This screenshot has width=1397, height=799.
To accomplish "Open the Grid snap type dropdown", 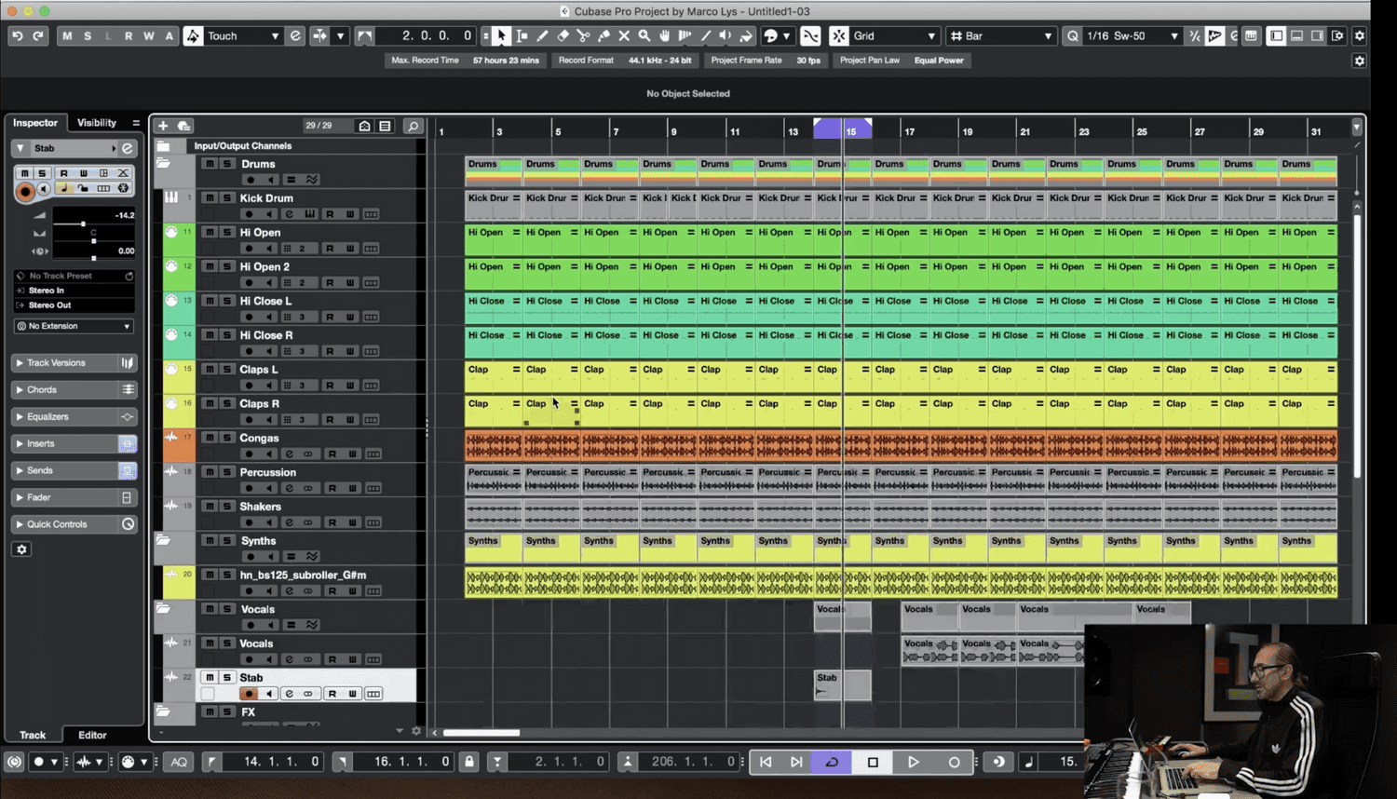I will tap(895, 35).
